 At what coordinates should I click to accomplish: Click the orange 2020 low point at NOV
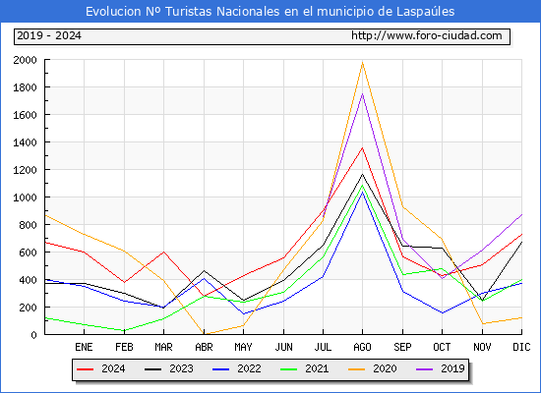[x=482, y=323]
